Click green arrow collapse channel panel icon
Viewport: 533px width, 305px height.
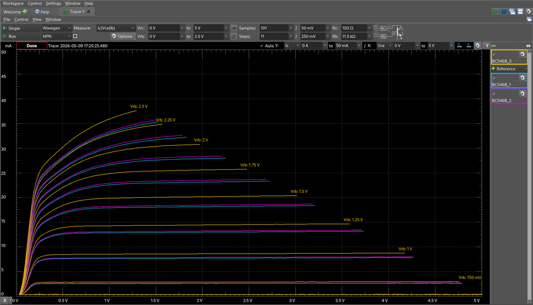click(494, 46)
